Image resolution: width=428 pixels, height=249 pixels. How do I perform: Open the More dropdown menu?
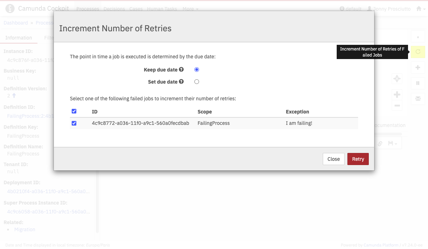[190, 9]
